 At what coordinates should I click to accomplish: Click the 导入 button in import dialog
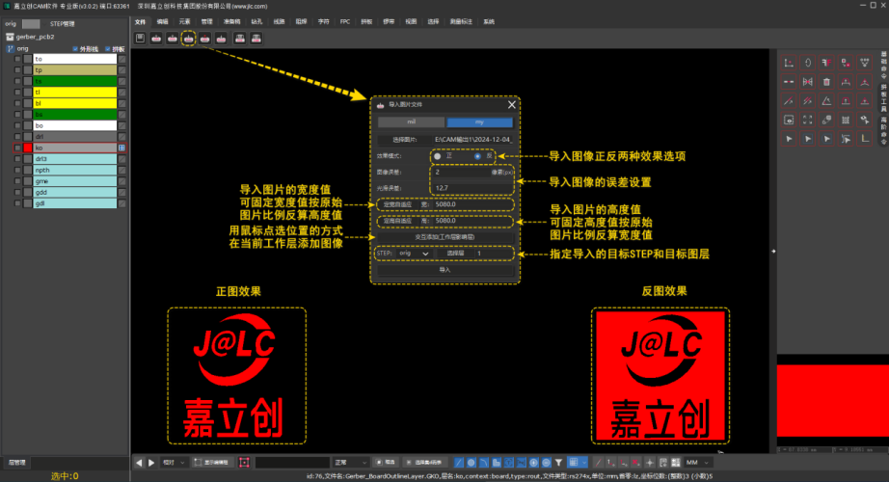[x=445, y=270]
